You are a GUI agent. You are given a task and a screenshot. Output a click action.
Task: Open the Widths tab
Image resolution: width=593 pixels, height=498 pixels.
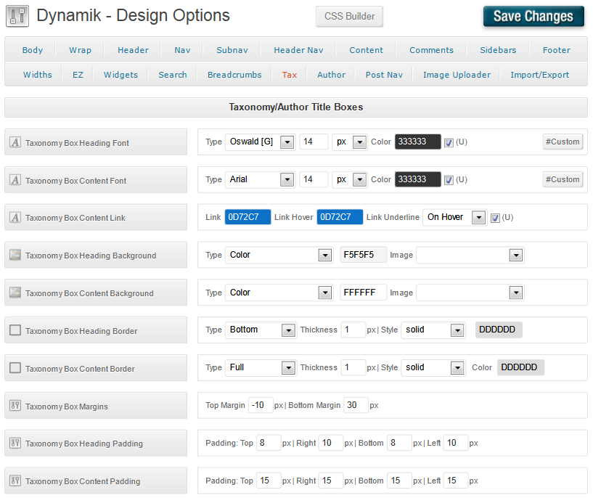(38, 75)
